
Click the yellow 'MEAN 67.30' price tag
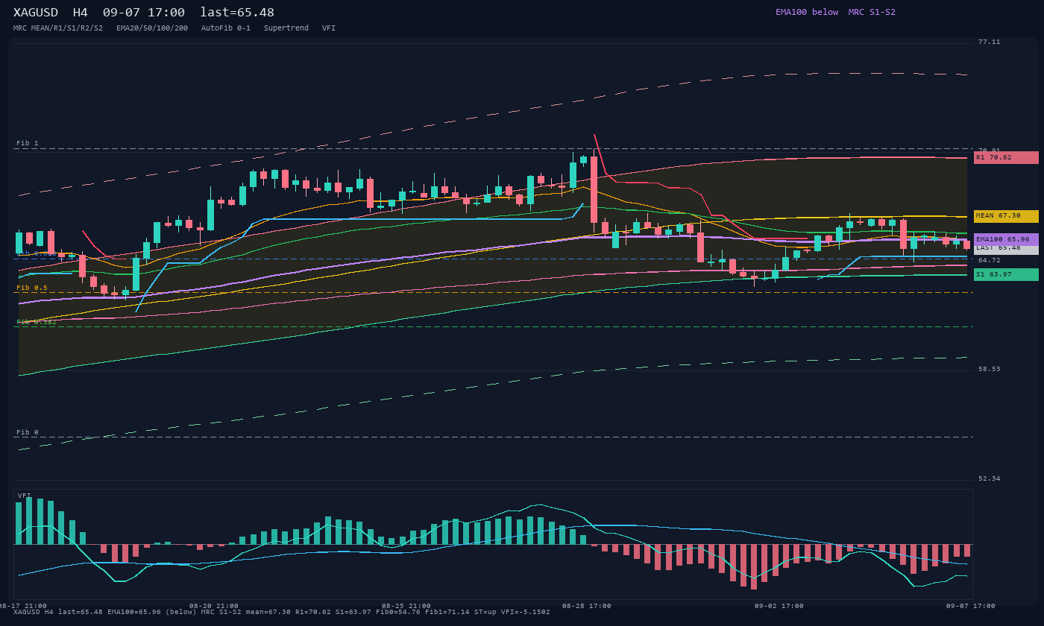coord(1006,216)
